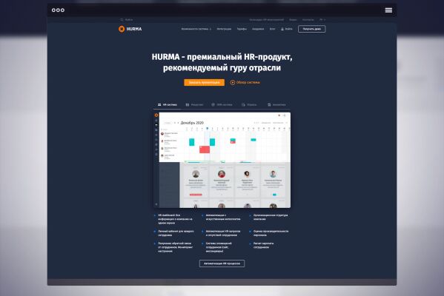Open the Академия menu item
This screenshot has height=296, width=444.
click(x=258, y=29)
